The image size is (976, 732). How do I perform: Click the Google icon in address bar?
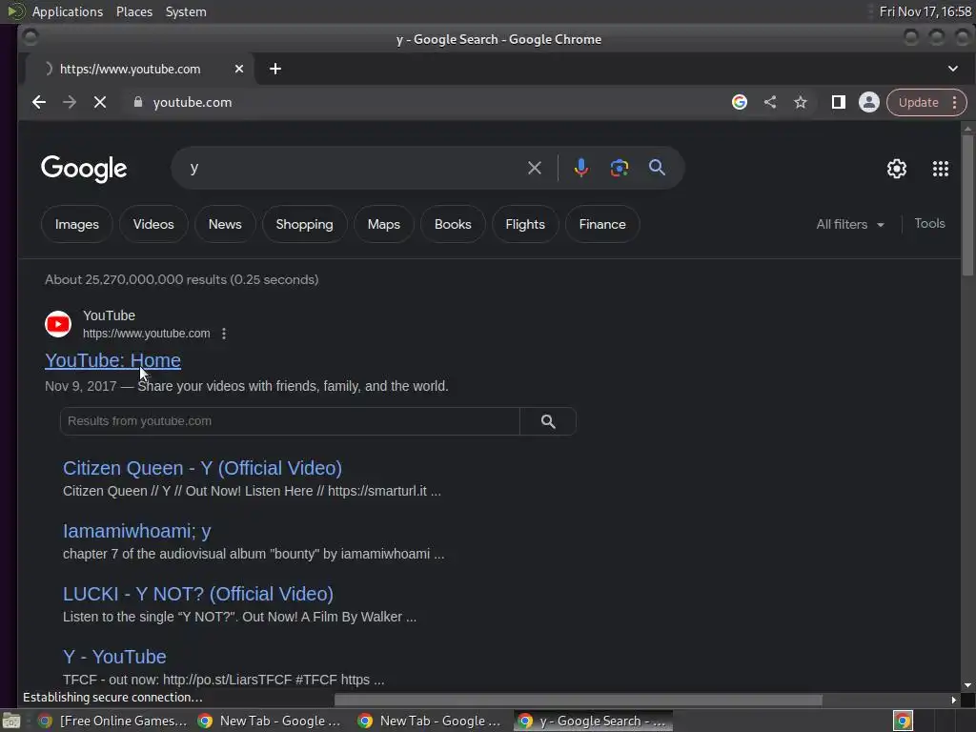click(x=740, y=102)
